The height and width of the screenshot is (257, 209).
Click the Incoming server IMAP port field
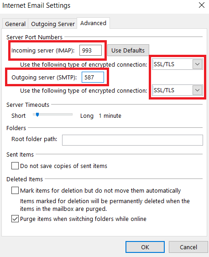coord(90,50)
